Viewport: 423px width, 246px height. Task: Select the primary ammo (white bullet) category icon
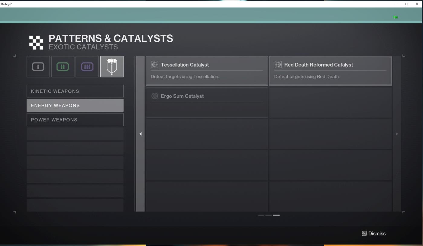click(x=38, y=67)
